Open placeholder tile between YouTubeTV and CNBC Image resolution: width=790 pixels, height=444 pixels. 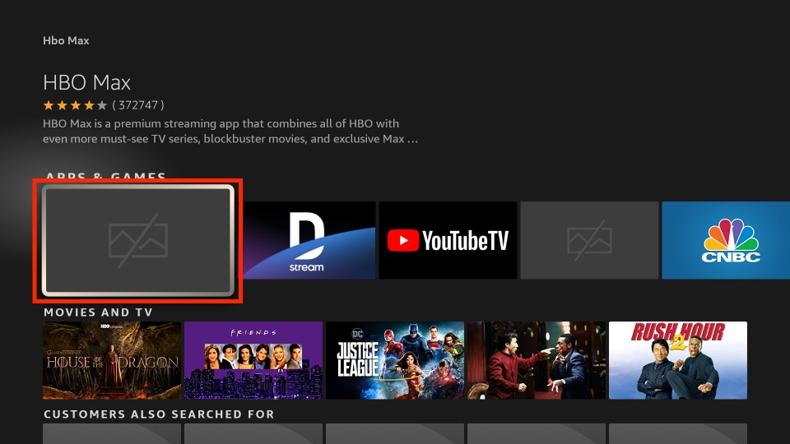(589, 240)
